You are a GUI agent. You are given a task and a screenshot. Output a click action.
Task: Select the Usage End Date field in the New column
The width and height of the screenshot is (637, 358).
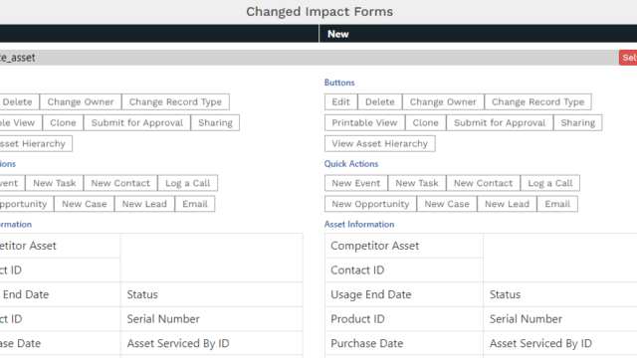click(x=404, y=294)
